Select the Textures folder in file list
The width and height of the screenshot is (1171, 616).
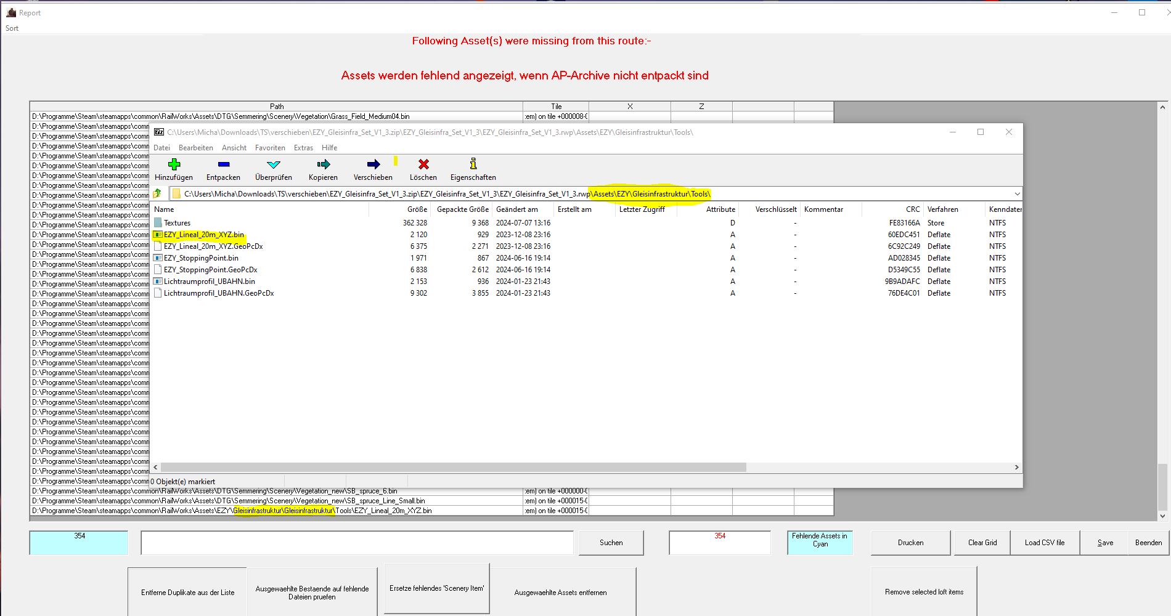click(x=177, y=223)
